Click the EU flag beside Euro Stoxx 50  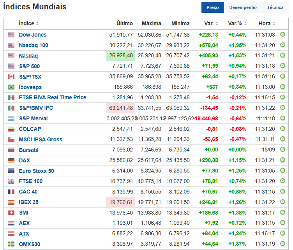pos(11,171)
